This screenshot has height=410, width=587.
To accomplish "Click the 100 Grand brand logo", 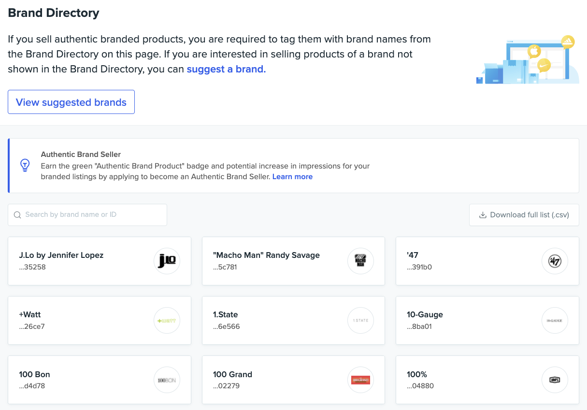I will click(360, 381).
